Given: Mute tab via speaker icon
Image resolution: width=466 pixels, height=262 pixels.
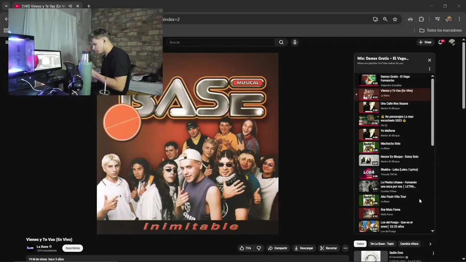Looking at the screenshot, I should point(70,6).
